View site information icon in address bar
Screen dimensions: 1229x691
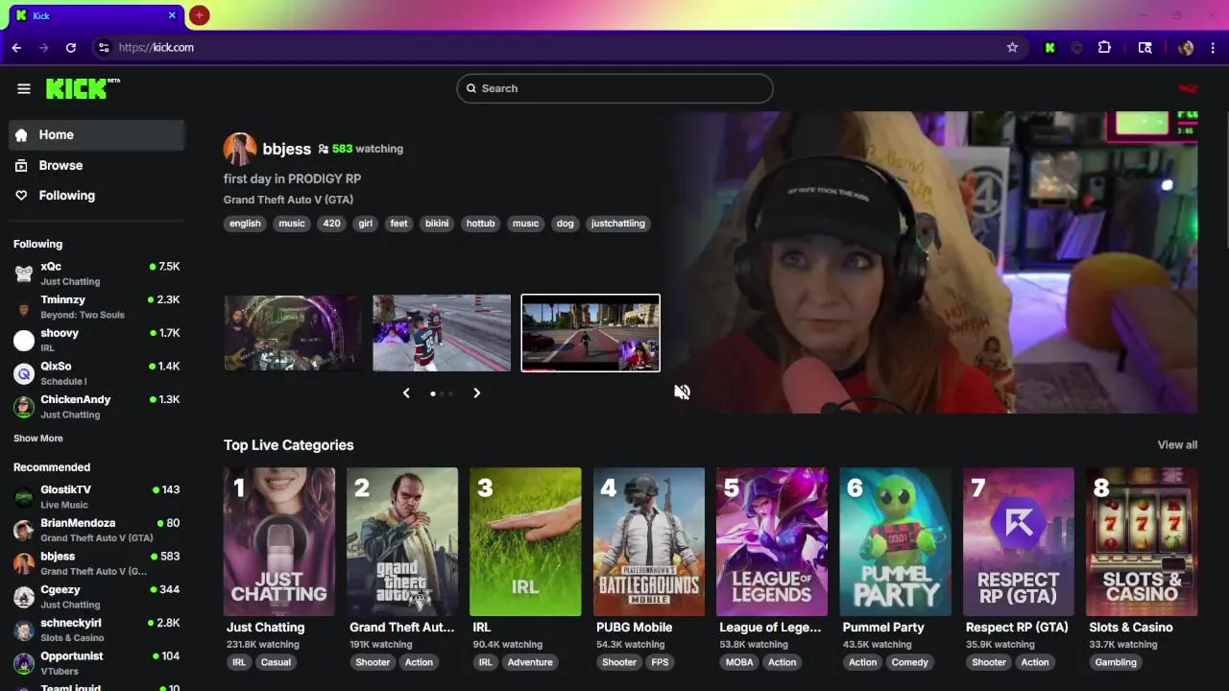click(104, 47)
